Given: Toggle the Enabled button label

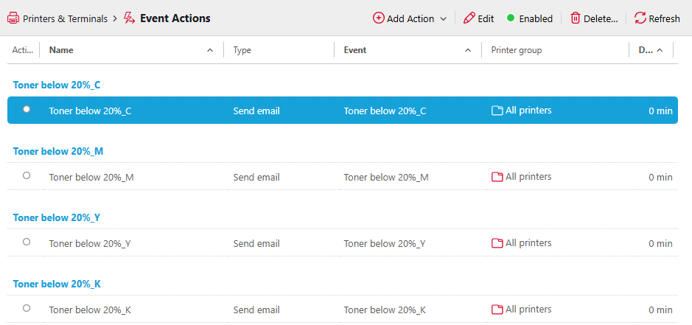Looking at the screenshot, I should click(x=536, y=18).
